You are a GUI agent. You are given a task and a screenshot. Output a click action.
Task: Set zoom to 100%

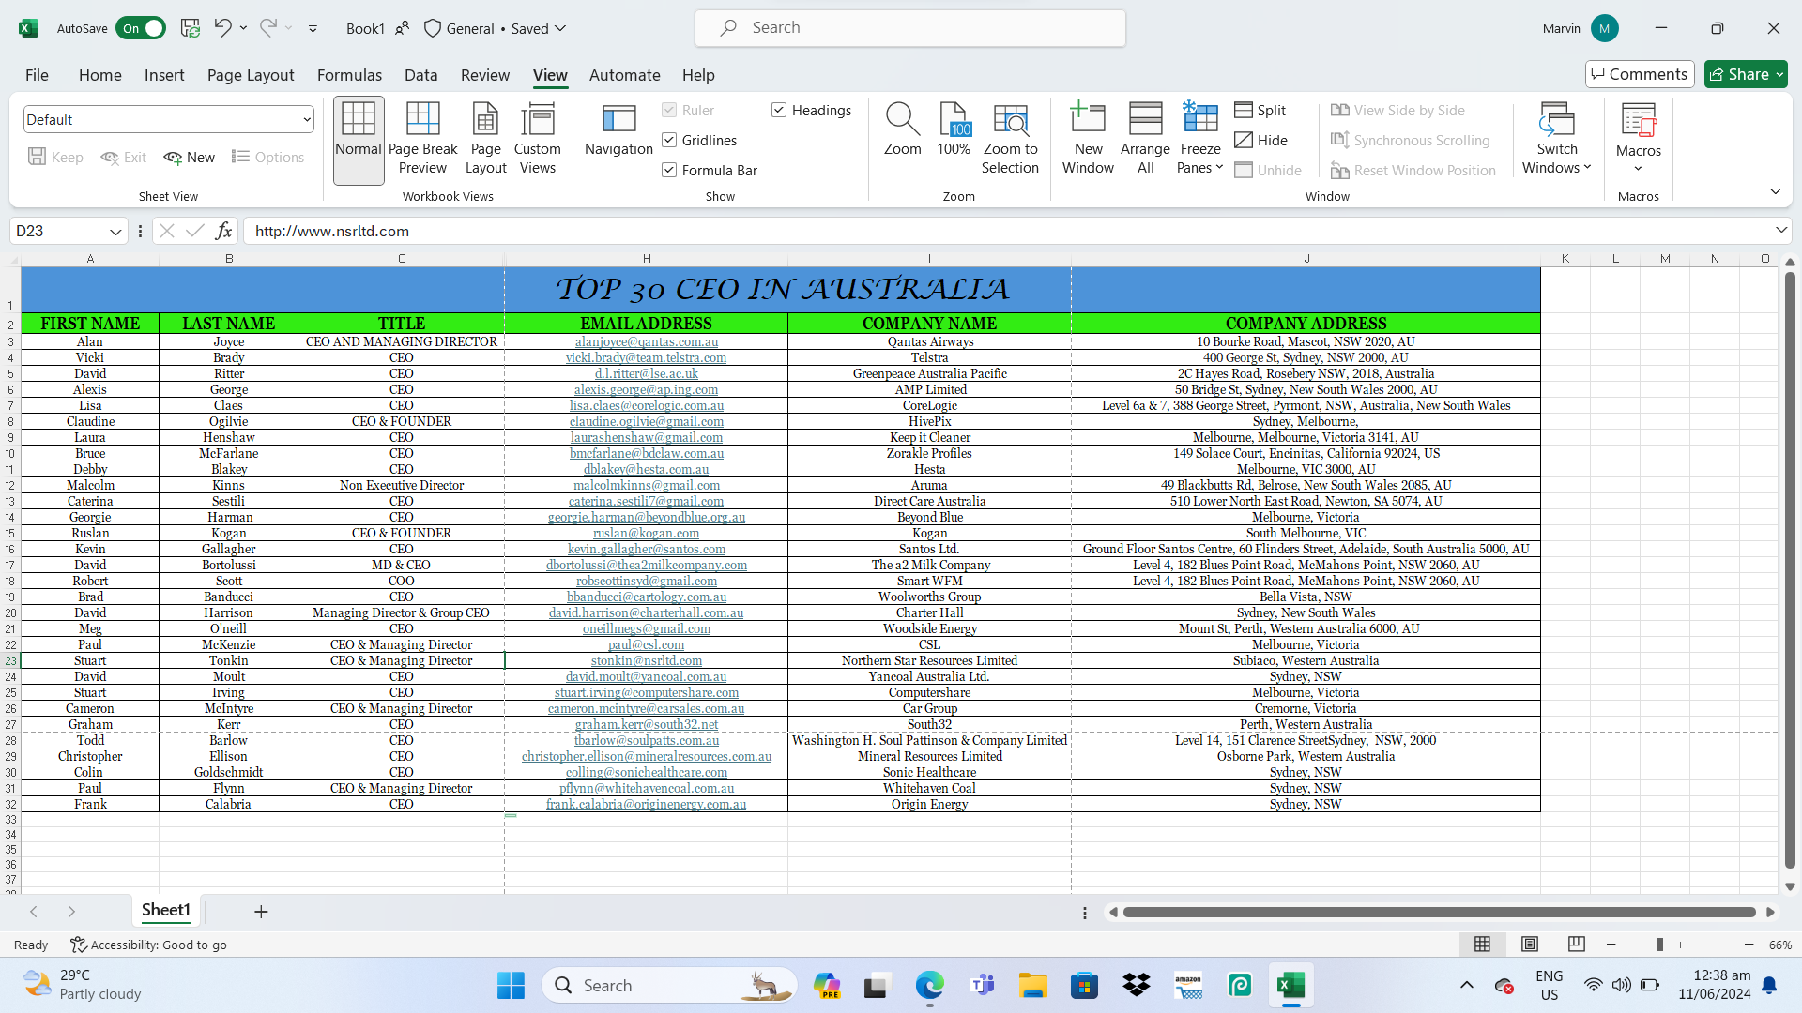click(x=954, y=129)
